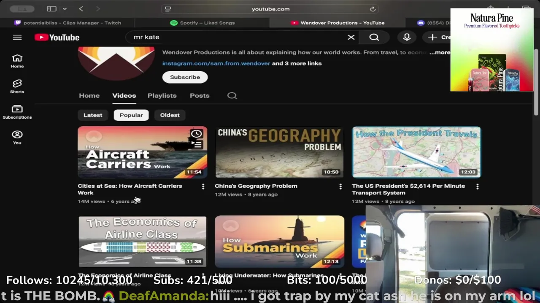Screen dimensions: 540x303
Task: Toggle the Safari sidebar button
Action: pos(51,9)
